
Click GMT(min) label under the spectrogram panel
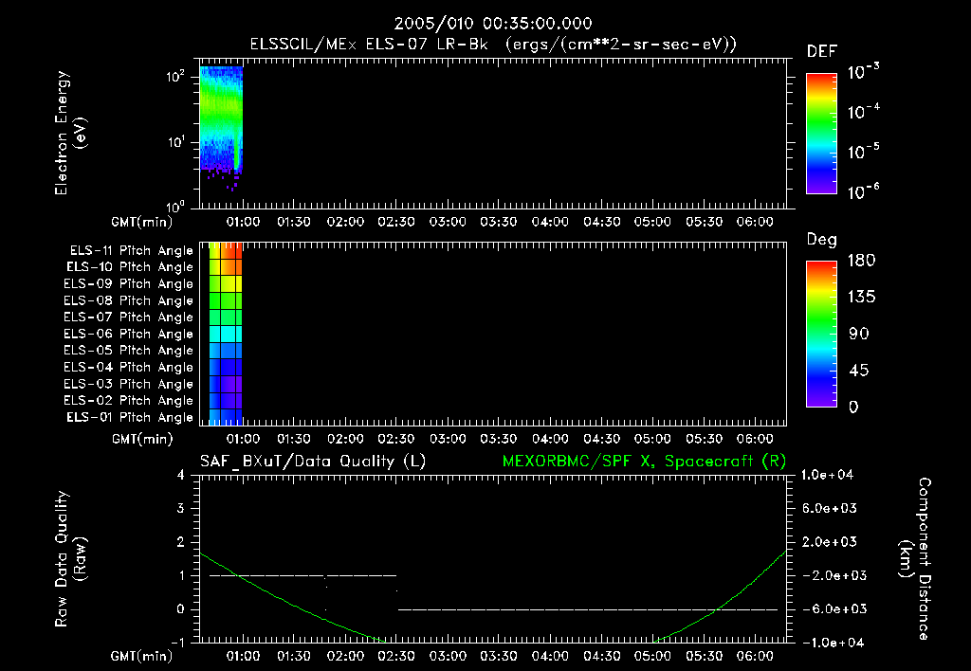coord(142,222)
